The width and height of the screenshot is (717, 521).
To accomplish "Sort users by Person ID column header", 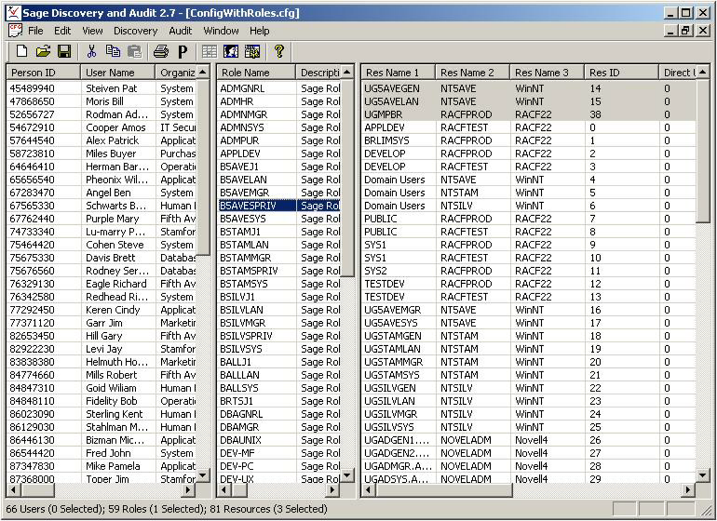I will (43, 72).
